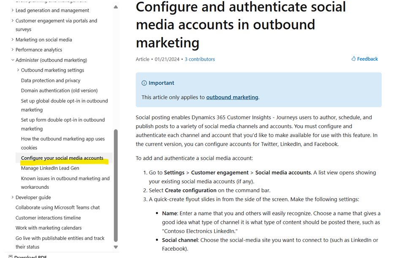The width and height of the screenshot is (397, 258).
Task: Open Known issues in outbound marketing article
Action: click(65, 183)
